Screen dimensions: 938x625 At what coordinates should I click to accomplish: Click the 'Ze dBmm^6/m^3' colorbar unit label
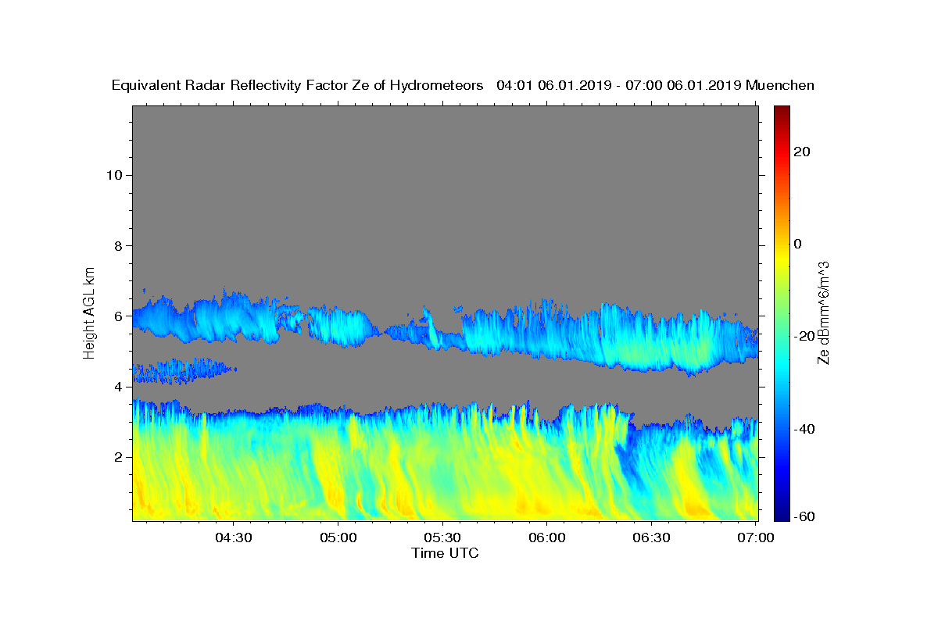click(824, 312)
